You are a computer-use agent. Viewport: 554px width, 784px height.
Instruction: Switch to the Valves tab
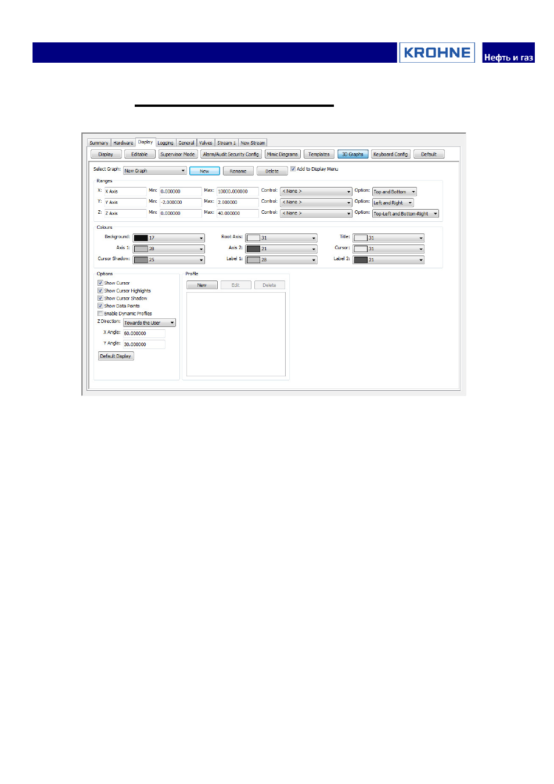point(206,143)
